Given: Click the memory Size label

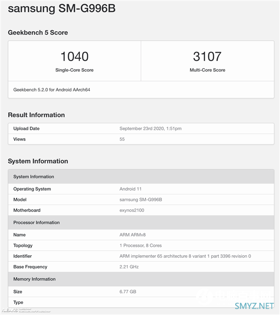Looking at the screenshot, I should [x=18, y=292].
